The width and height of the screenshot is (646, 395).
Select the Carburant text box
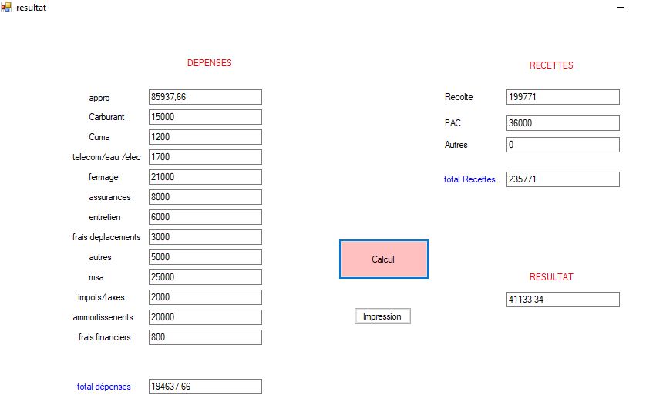coord(205,117)
